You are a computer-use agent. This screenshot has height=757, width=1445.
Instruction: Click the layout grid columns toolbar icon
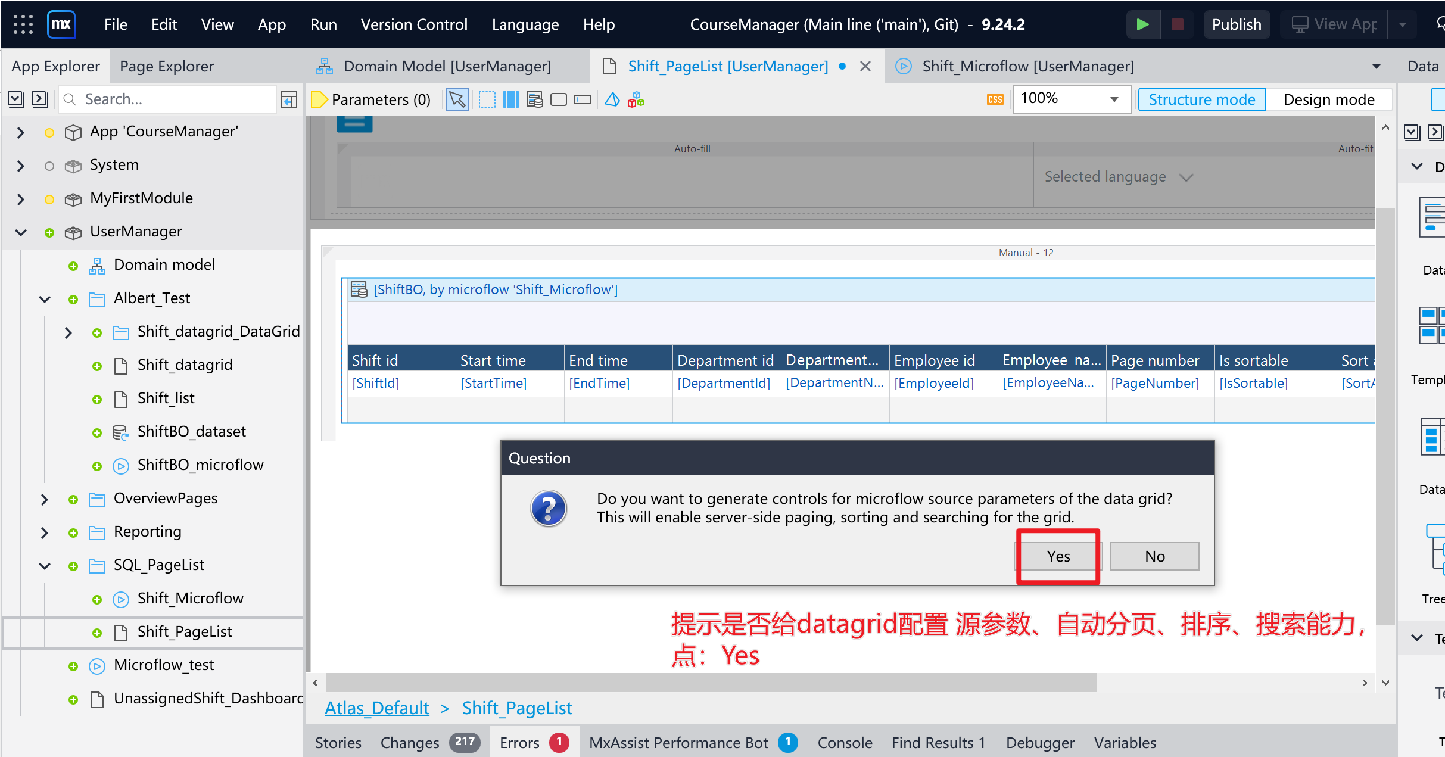click(x=511, y=99)
